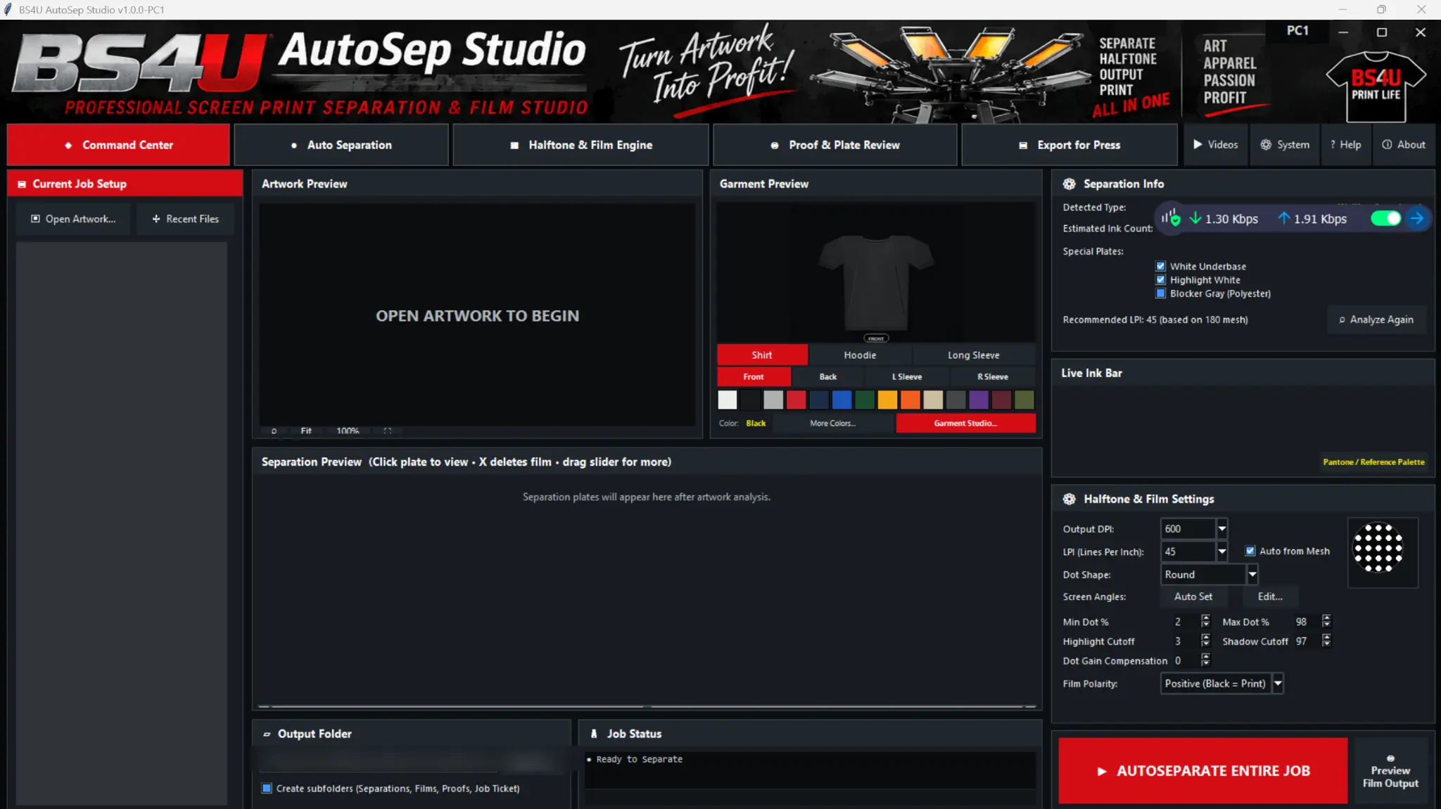
Task: Enable Blocker Gray (Polyester) checkbox
Action: pyautogui.click(x=1160, y=293)
